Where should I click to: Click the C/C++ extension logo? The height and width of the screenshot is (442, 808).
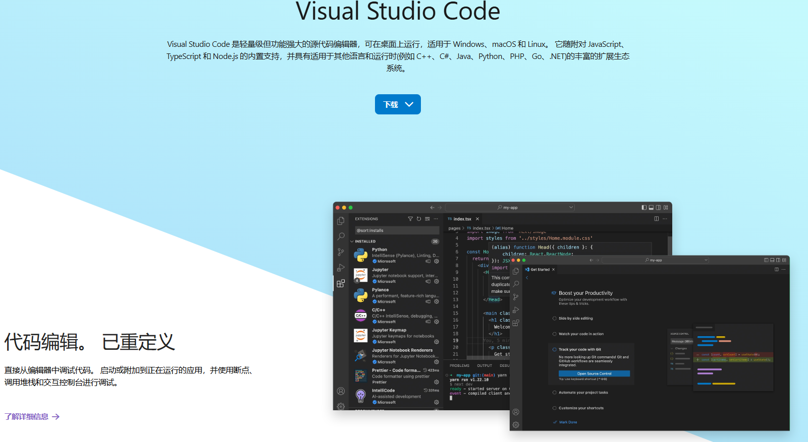[x=361, y=315]
